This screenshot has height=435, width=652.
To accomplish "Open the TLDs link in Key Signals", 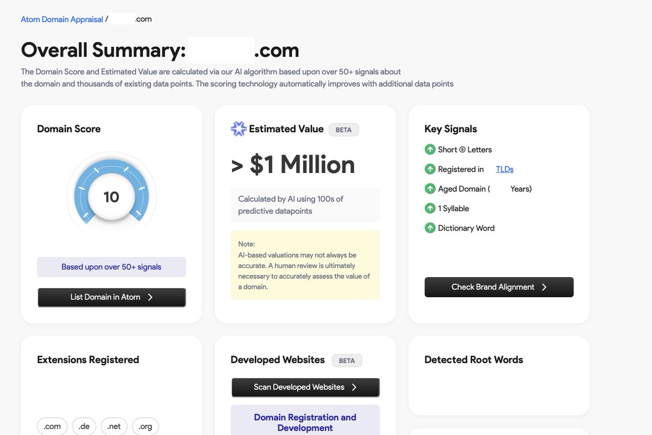I will 505,169.
